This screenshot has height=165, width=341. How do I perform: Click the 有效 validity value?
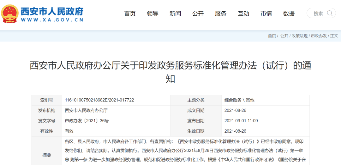click(x=69, y=131)
